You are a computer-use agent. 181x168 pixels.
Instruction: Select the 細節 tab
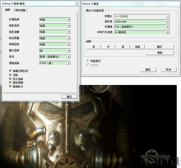pyautogui.click(x=7, y=10)
